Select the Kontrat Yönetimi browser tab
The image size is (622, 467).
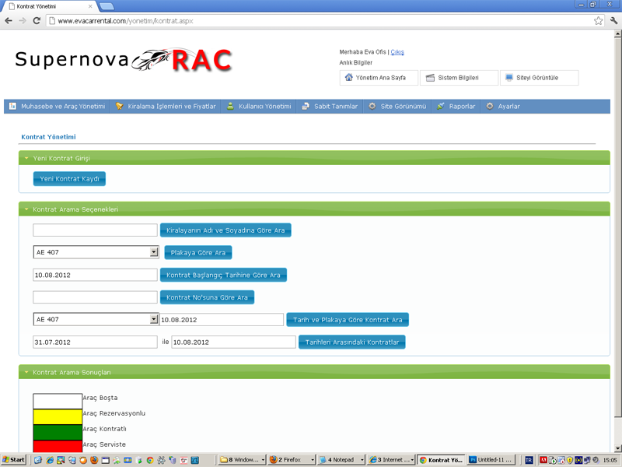[50, 6]
